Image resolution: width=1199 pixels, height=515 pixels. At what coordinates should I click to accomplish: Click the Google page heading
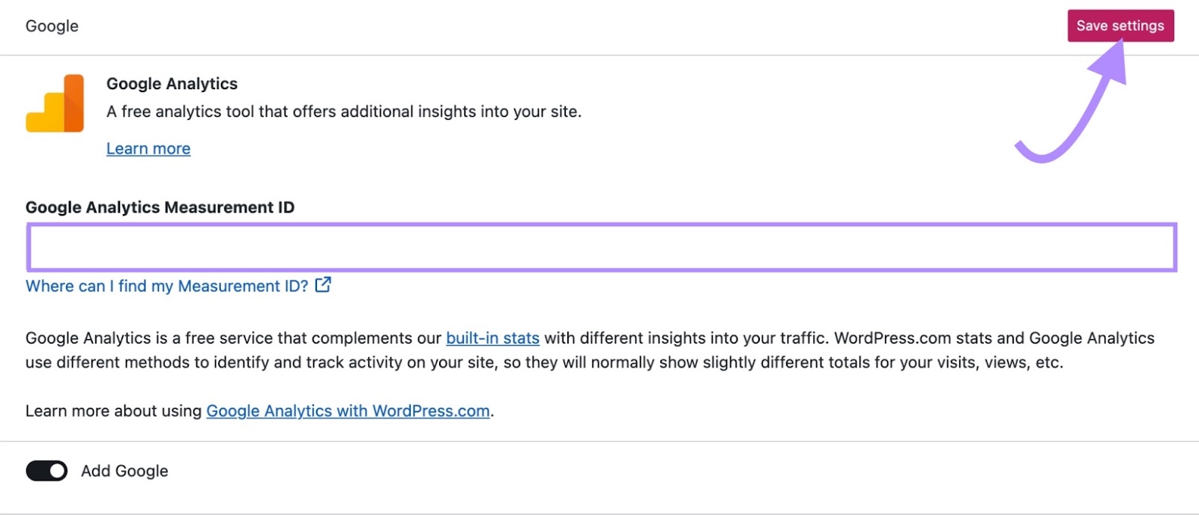(x=51, y=25)
